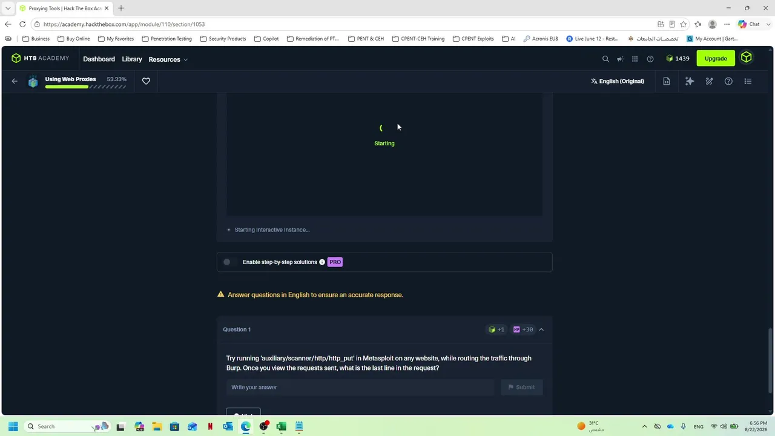This screenshot has width=775, height=436.
Task: Open the CPENT Exploits bookmarks folder
Action: click(x=473, y=39)
